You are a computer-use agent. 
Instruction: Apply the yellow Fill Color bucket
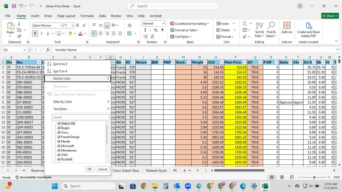[70, 33]
